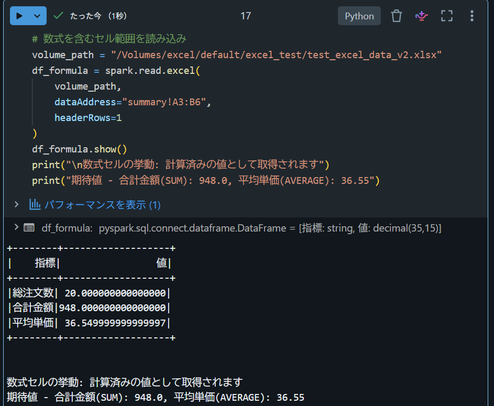This screenshot has width=494, height=406.
Task: Click the df_formula table icon
Action: coord(29,227)
